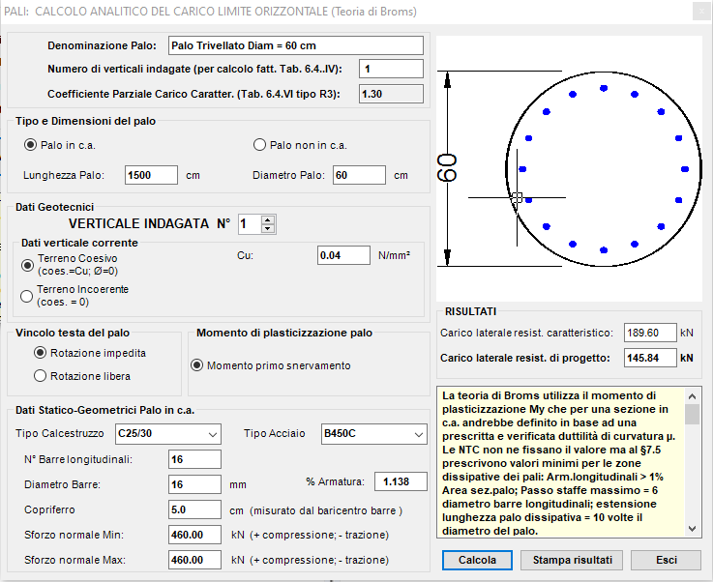Viewport: 713px width, 582px height.
Task: Click the Calcola button
Action: coord(477,560)
